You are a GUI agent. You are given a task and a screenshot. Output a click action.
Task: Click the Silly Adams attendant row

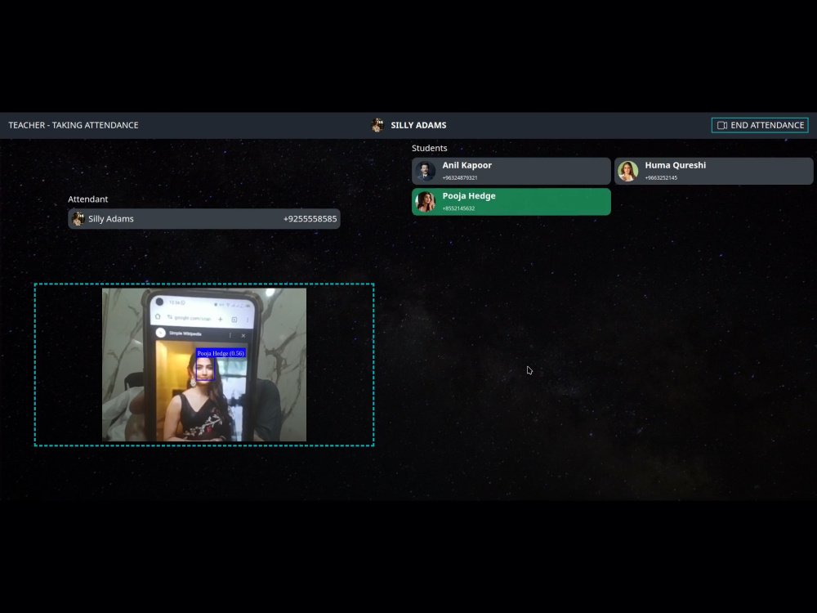[x=204, y=219]
